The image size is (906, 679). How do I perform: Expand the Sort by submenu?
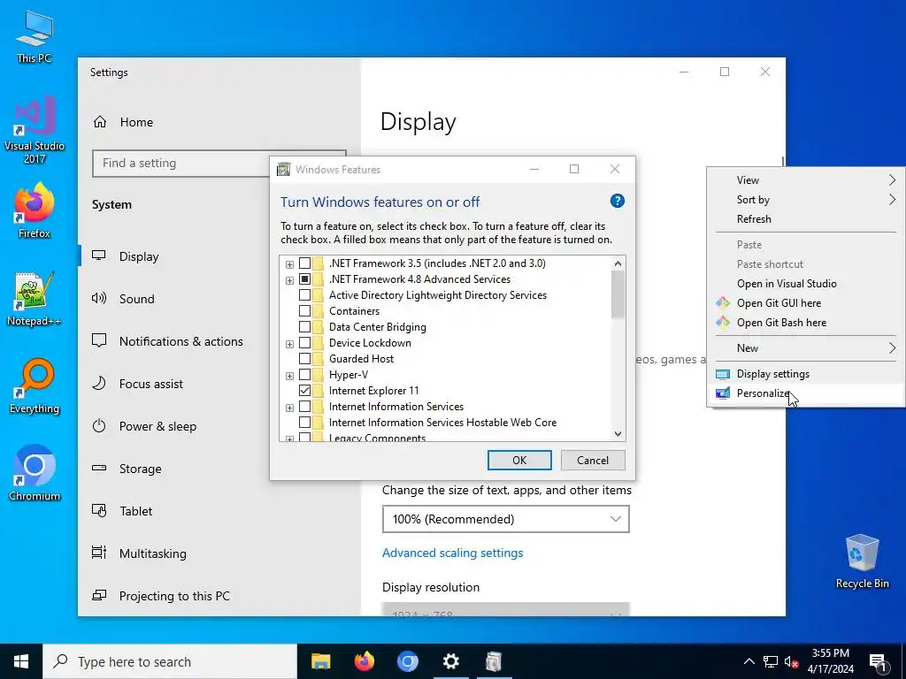[x=805, y=200]
